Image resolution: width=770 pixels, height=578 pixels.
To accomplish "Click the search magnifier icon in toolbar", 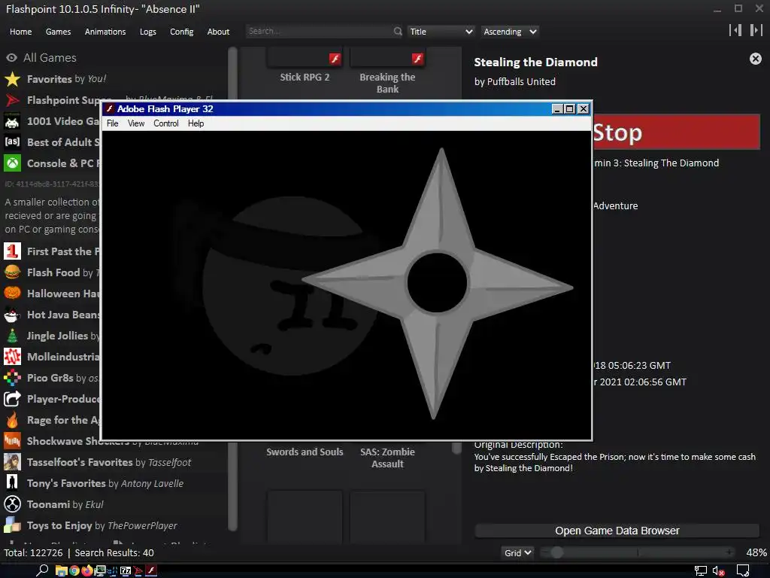I will (x=398, y=32).
